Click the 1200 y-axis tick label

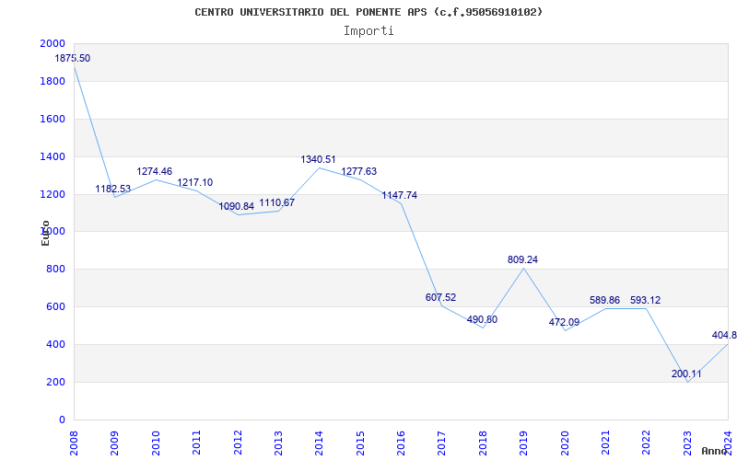[x=53, y=194]
